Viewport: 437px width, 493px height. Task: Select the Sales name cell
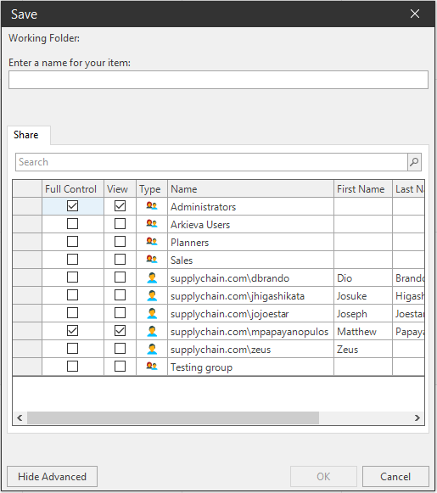click(x=250, y=260)
